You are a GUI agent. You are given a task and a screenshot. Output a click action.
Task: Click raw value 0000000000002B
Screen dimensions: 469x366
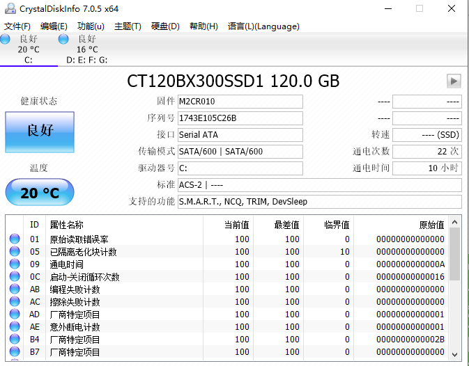(x=410, y=340)
